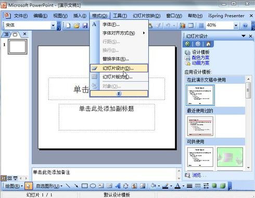Select the Line drawing tool

click(x=68, y=186)
